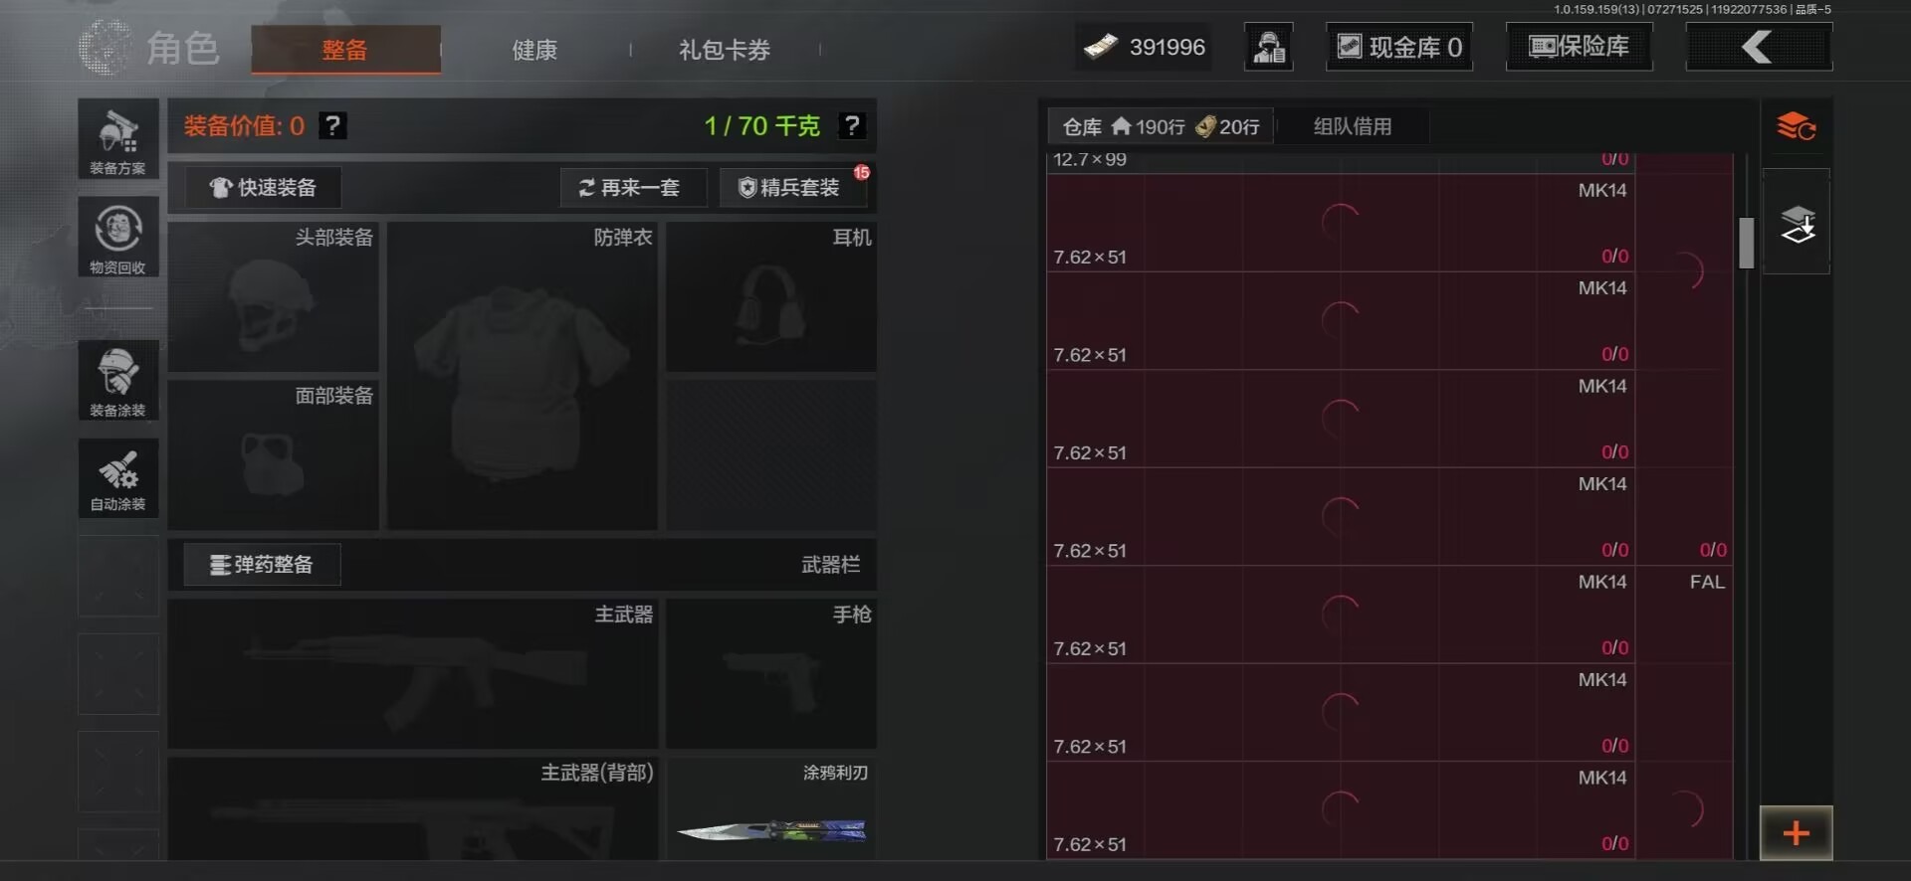Open the operator profile icon next to currency
Image resolution: width=1911 pixels, height=881 pixels.
click(x=1269, y=47)
